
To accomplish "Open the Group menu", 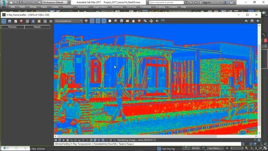I will (33, 7).
